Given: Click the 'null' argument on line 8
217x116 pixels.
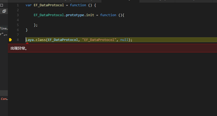Looking at the screenshot, I should pyautogui.click(x=124, y=40).
